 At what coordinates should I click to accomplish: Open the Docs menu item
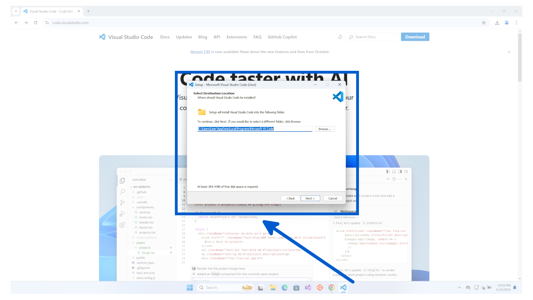tap(165, 37)
